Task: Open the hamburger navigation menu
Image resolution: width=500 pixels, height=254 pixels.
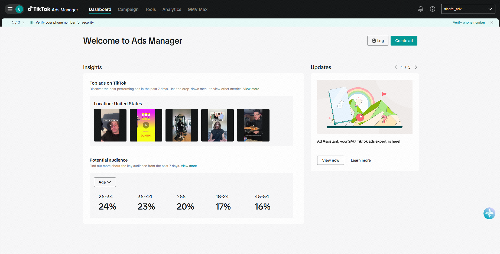Action: (10, 9)
